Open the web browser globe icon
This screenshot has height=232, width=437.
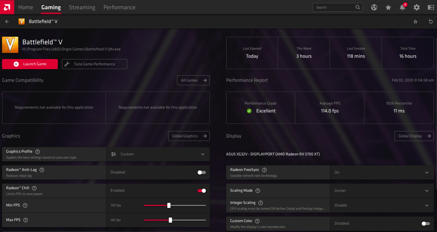click(374, 7)
